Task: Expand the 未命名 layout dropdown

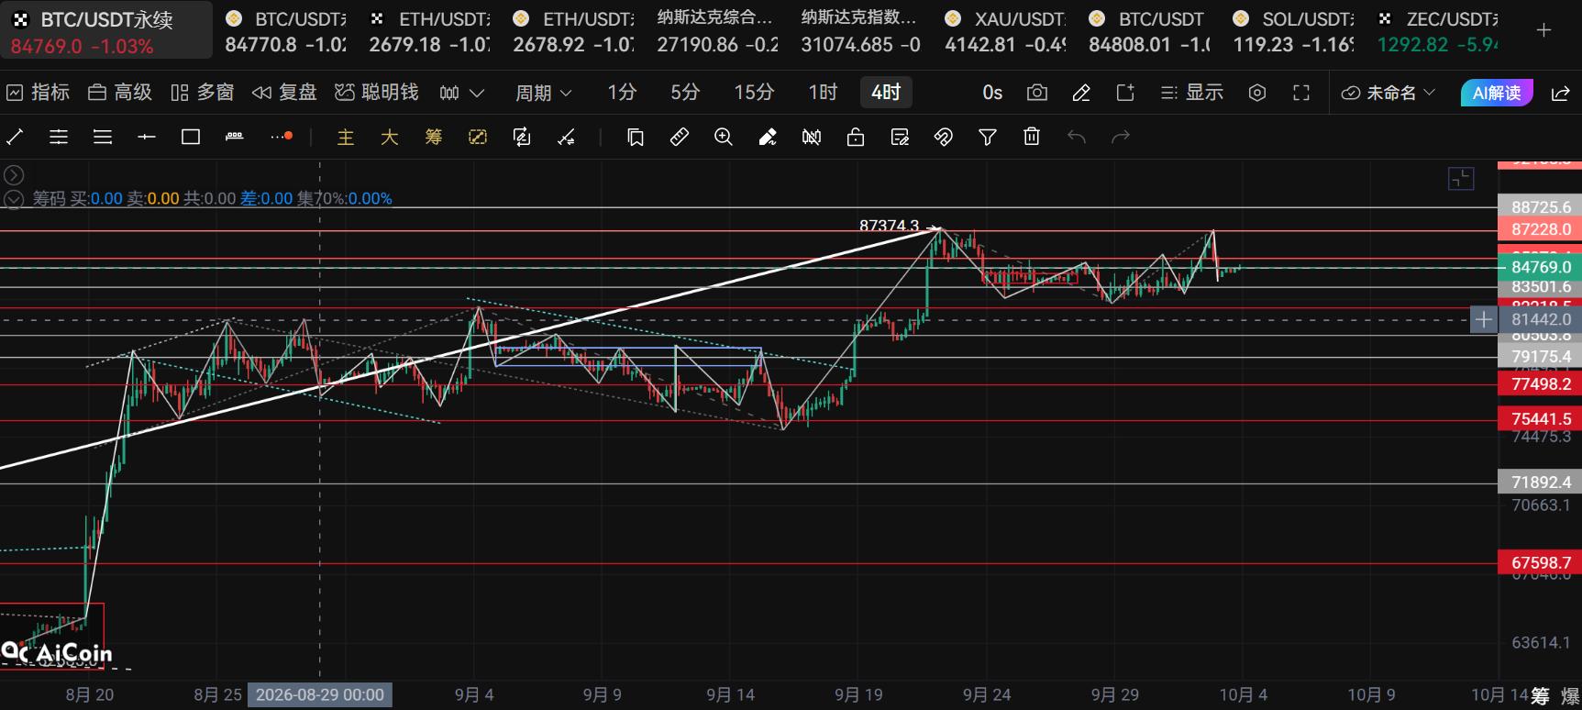Action: click(x=1388, y=93)
